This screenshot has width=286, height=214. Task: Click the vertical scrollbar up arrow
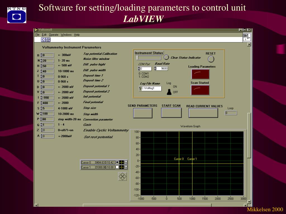tap(249, 44)
